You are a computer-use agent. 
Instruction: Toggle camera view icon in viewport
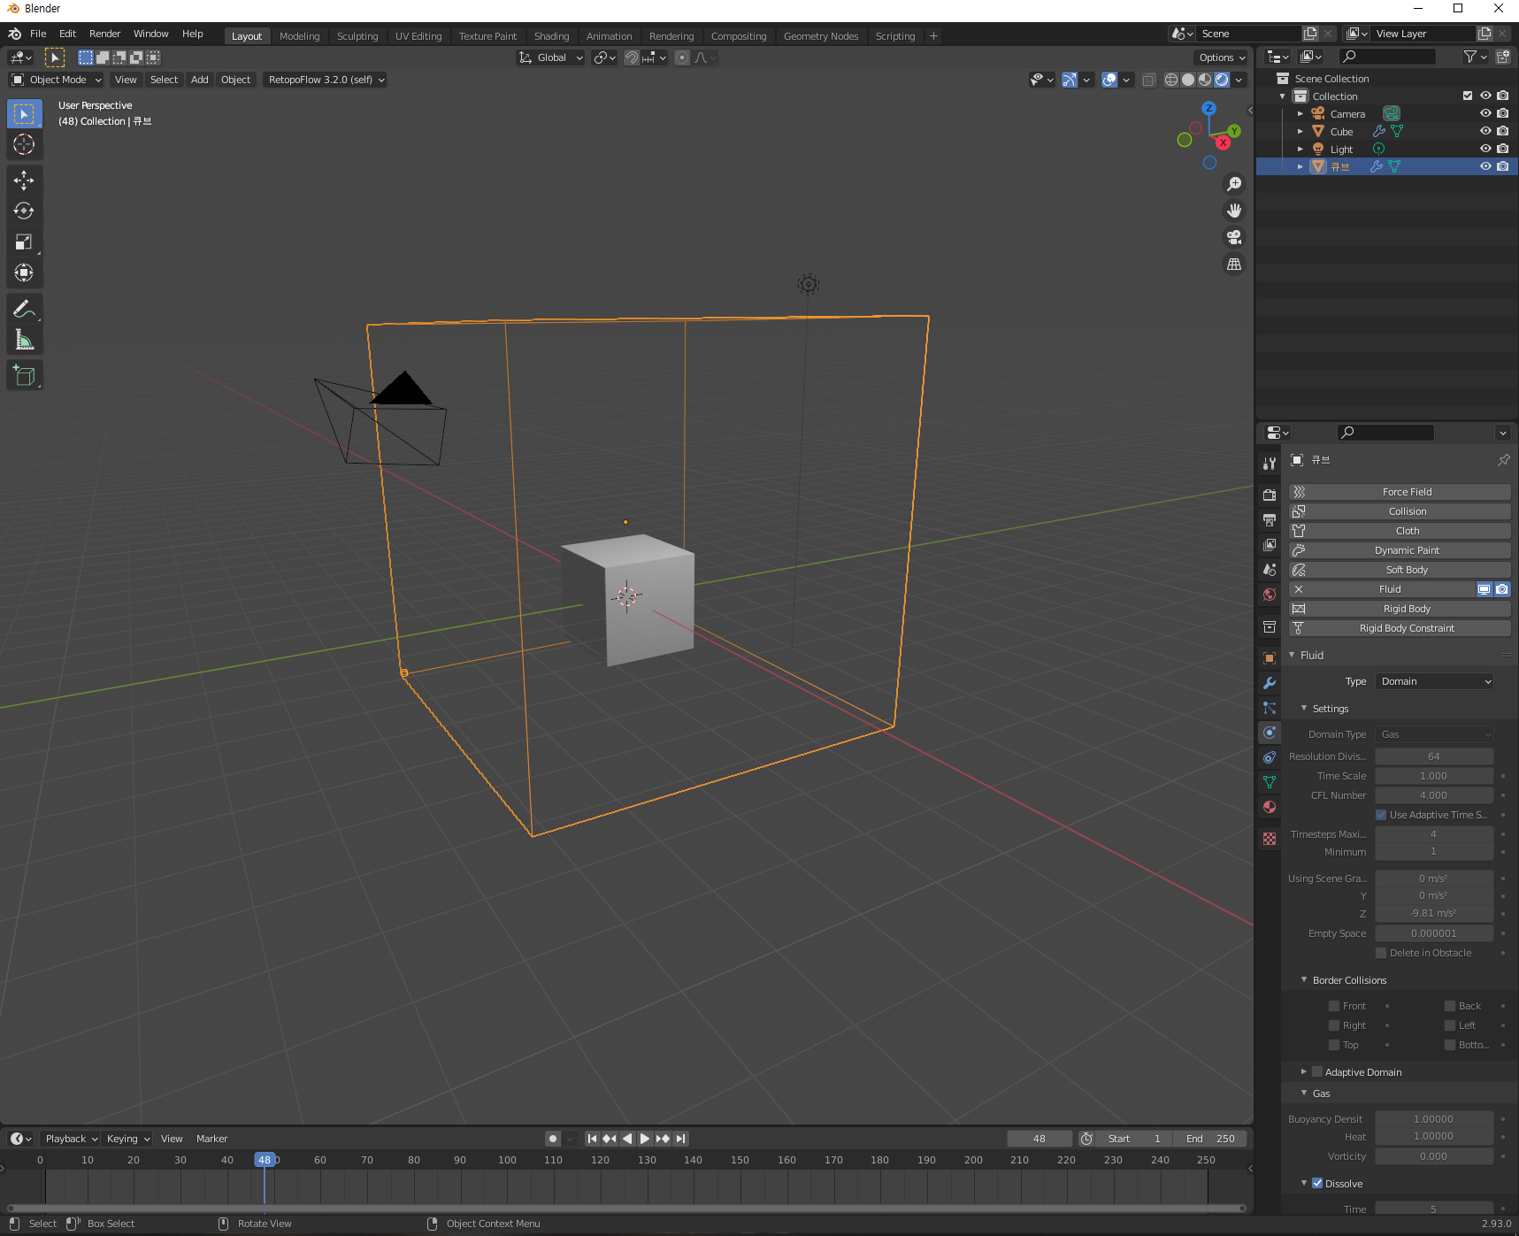(1234, 237)
